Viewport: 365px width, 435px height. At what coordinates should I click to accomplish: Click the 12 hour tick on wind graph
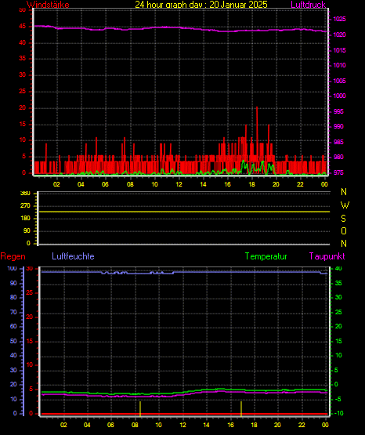179,184
